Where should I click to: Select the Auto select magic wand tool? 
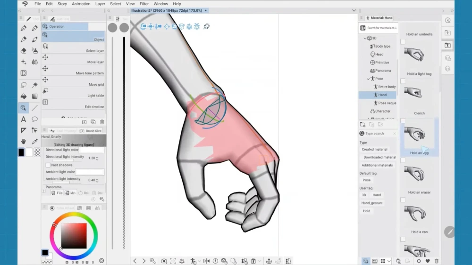[34, 85]
